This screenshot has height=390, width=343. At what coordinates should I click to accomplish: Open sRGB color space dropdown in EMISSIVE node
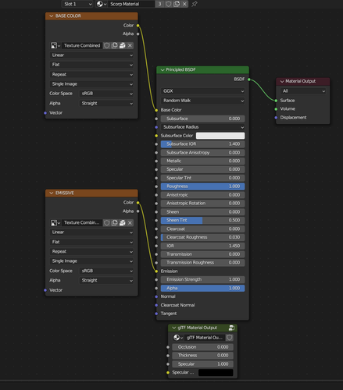coord(106,271)
